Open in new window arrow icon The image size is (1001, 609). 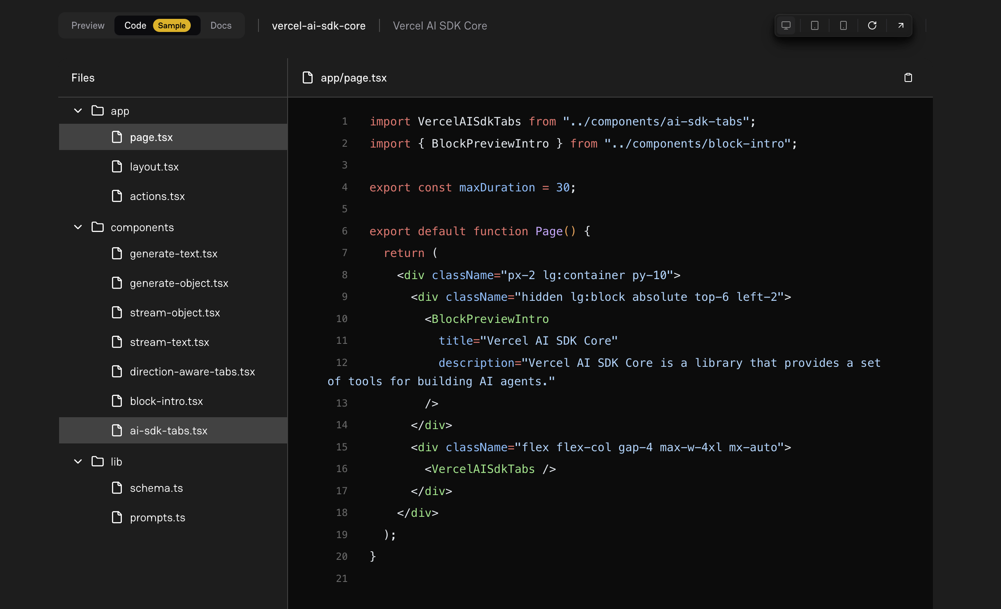click(901, 25)
